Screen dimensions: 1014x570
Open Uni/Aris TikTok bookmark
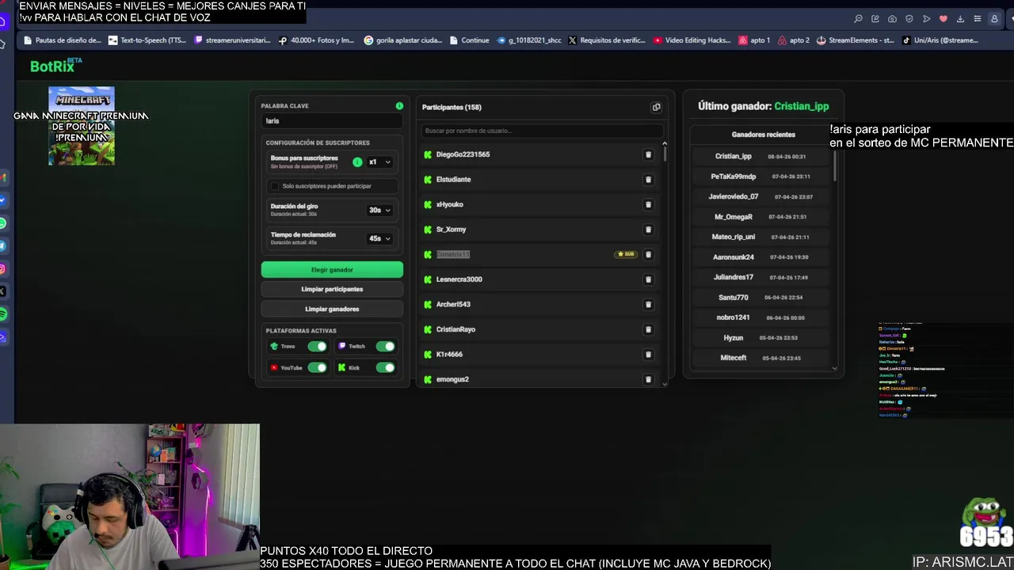point(940,40)
